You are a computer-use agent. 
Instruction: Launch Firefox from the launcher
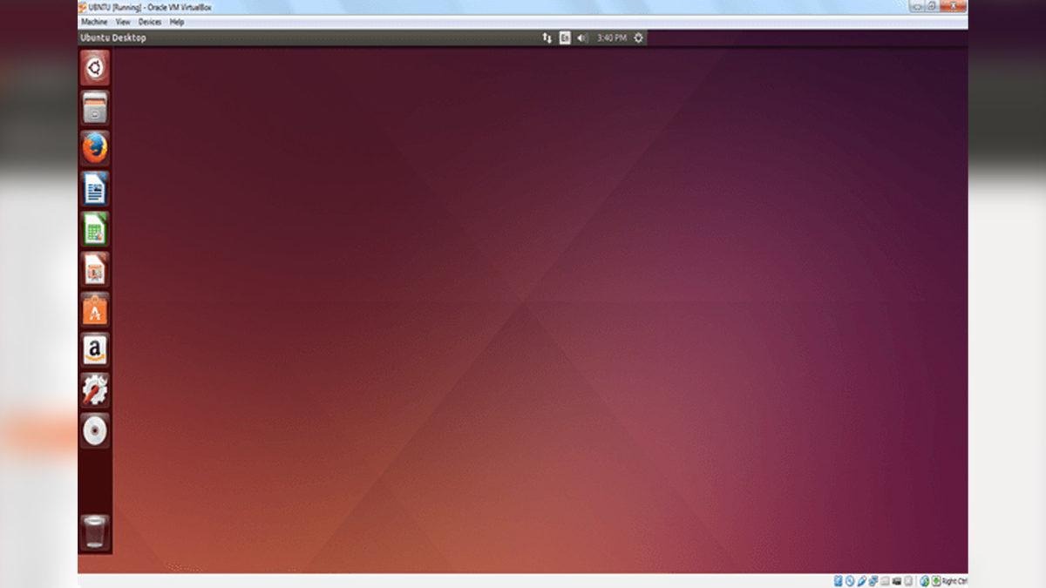pos(94,148)
